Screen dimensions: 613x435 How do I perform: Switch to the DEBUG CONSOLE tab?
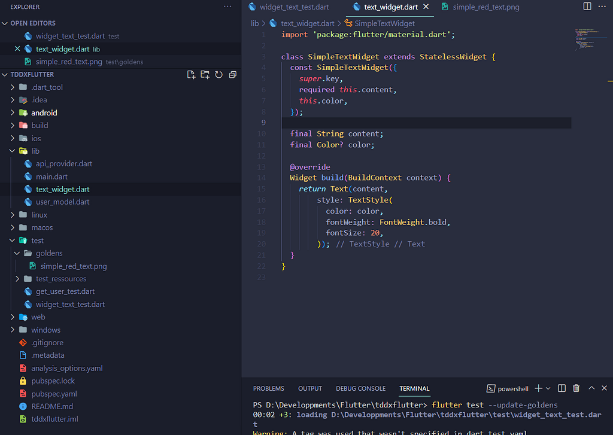[361, 388]
